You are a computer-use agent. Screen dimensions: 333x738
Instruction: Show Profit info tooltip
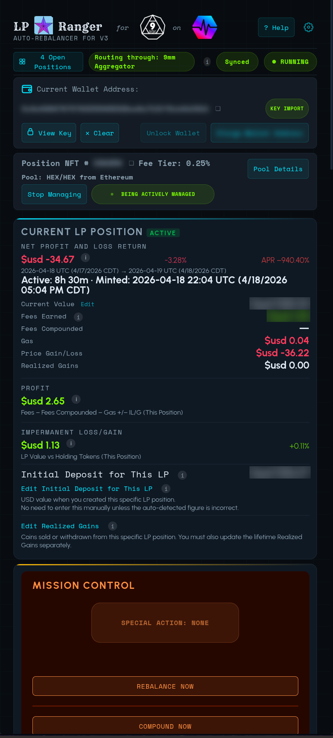[x=76, y=399]
